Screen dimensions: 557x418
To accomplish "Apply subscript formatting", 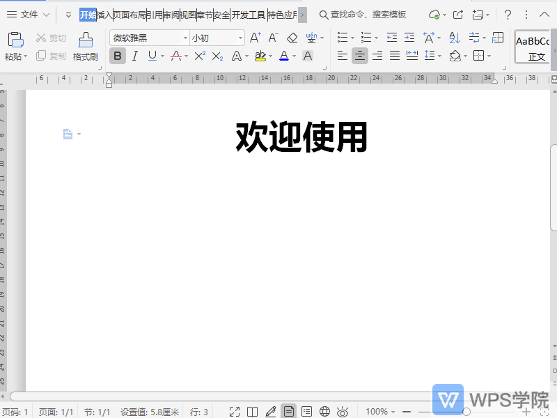I will tap(217, 55).
